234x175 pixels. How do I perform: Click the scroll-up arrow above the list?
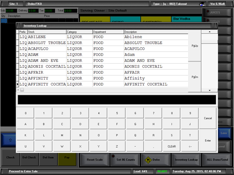[x=209, y=32]
